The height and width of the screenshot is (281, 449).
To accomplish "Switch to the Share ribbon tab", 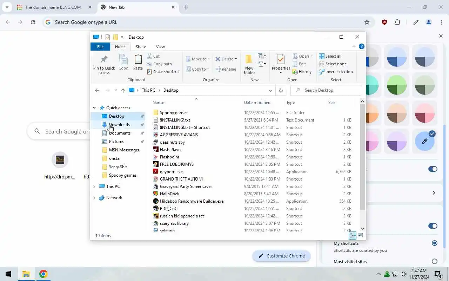I will point(141,47).
